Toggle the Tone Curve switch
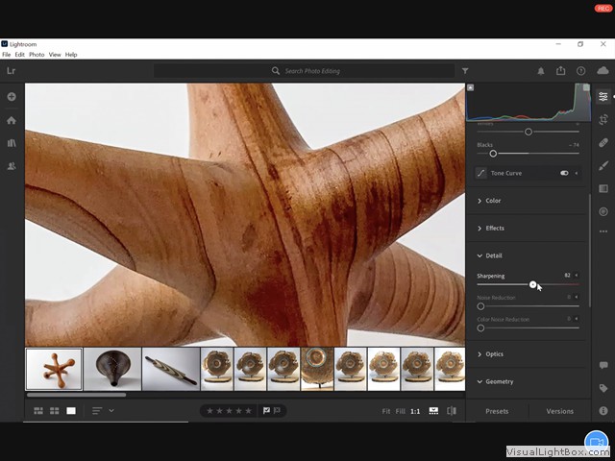 pyautogui.click(x=564, y=173)
